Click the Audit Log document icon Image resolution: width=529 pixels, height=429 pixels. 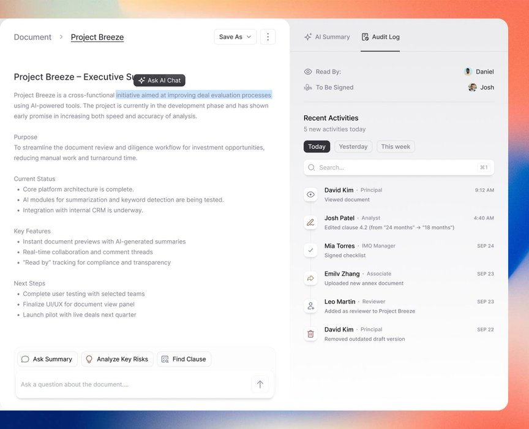tap(365, 37)
